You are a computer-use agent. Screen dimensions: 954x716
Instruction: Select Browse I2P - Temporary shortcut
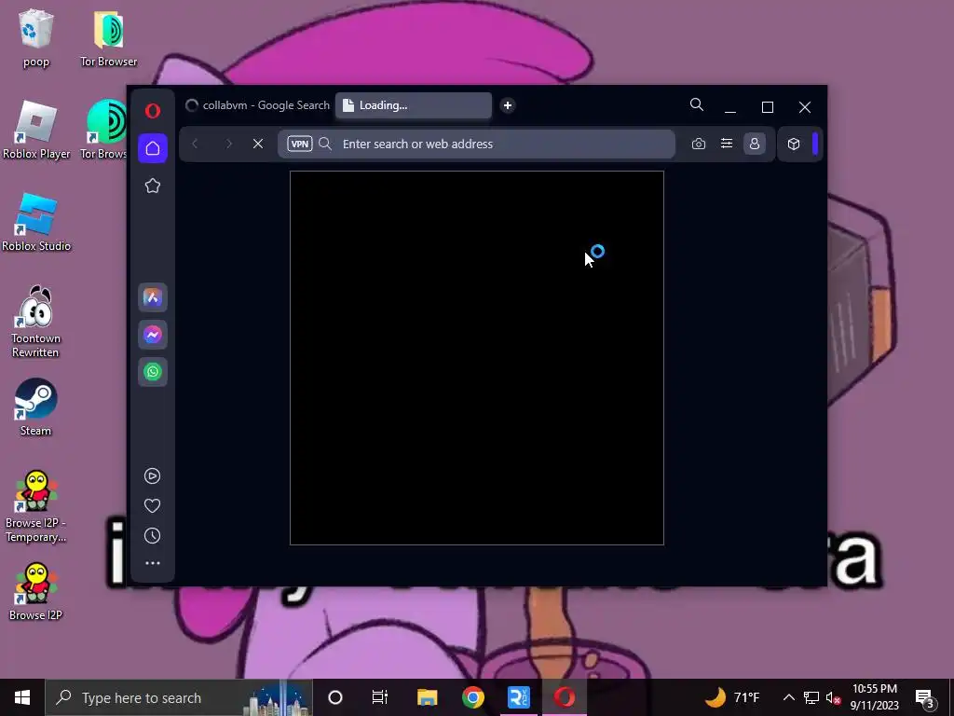pyautogui.click(x=36, y=506)
